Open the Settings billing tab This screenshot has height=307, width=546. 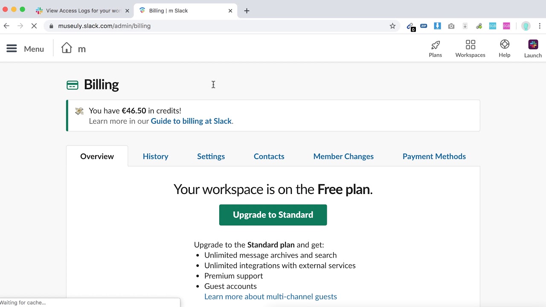click(x=211, y=156)
